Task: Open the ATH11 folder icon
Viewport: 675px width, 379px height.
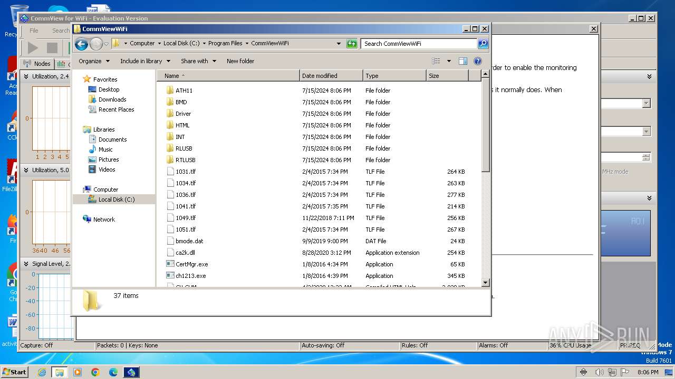Action: point(170,91)
